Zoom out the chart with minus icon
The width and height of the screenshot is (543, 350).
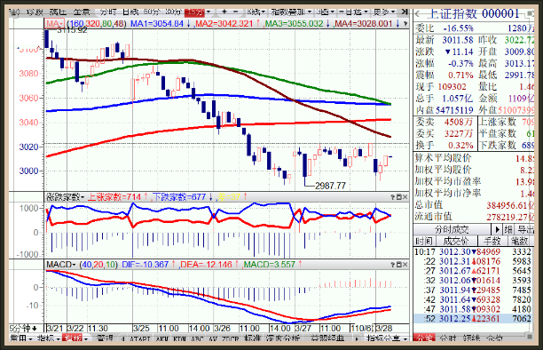[236, 12]
